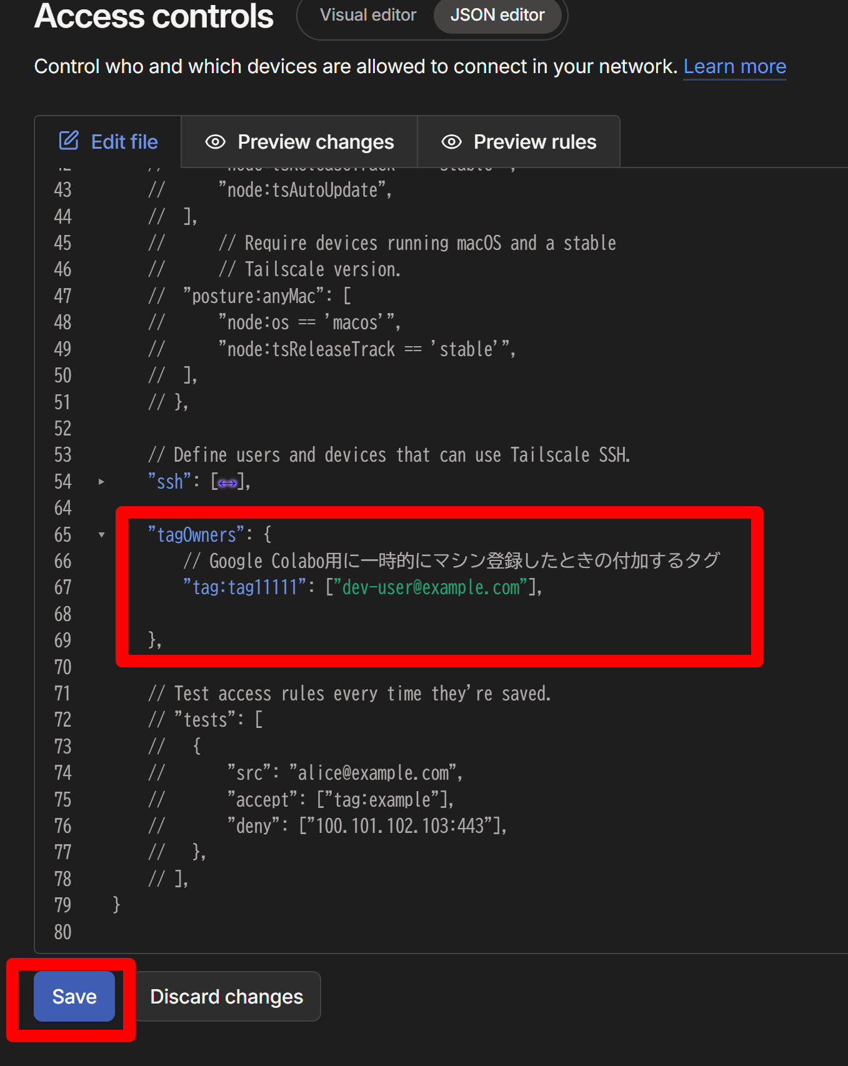
Task: Click the '// "tests": [' commented line
Action: pyautogui.click(x=206, y=720)
